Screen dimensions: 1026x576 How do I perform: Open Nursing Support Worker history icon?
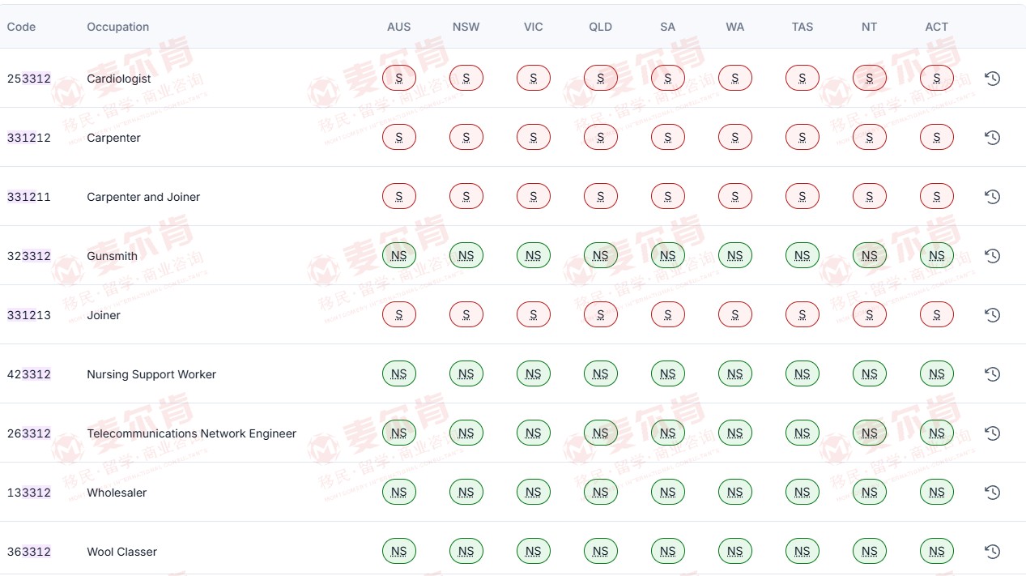point(992,374)
